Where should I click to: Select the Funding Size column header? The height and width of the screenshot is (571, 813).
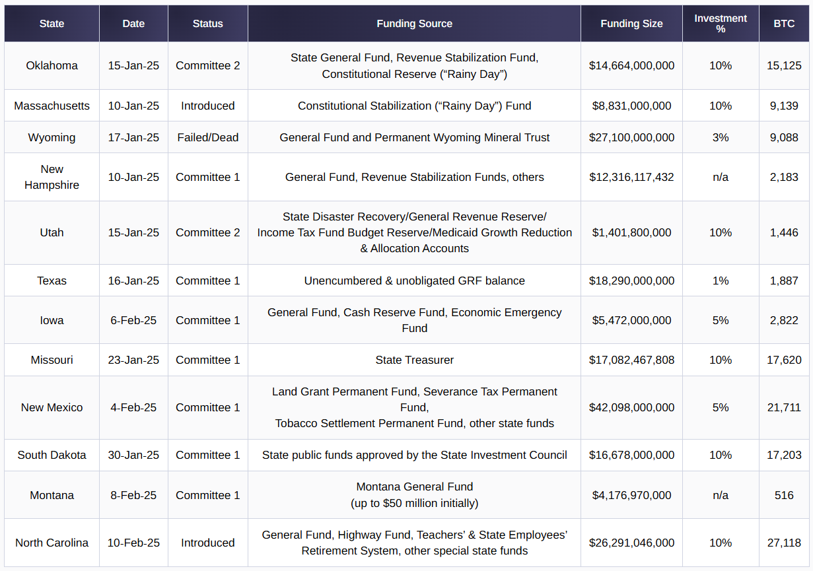pos(632,24)
